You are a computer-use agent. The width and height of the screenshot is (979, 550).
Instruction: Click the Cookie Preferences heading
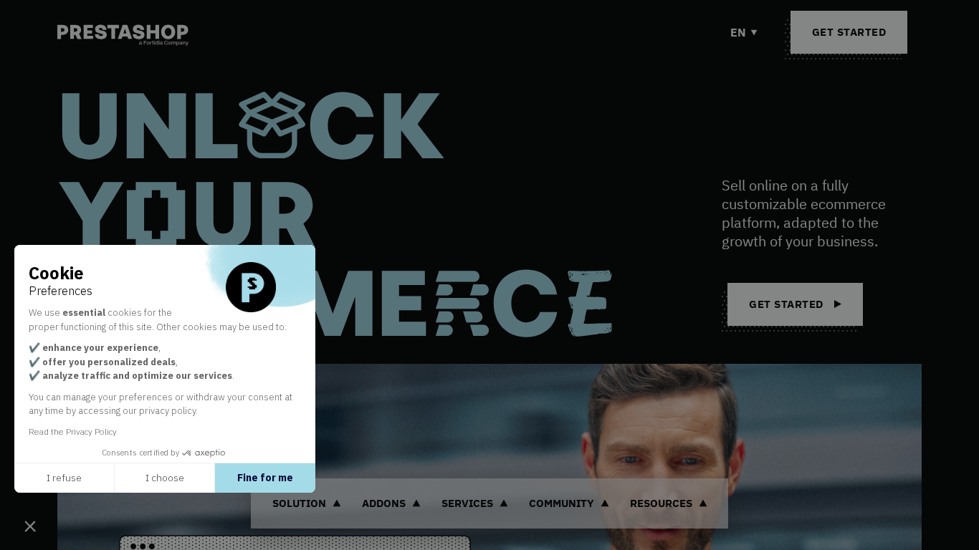coord(61,281)
